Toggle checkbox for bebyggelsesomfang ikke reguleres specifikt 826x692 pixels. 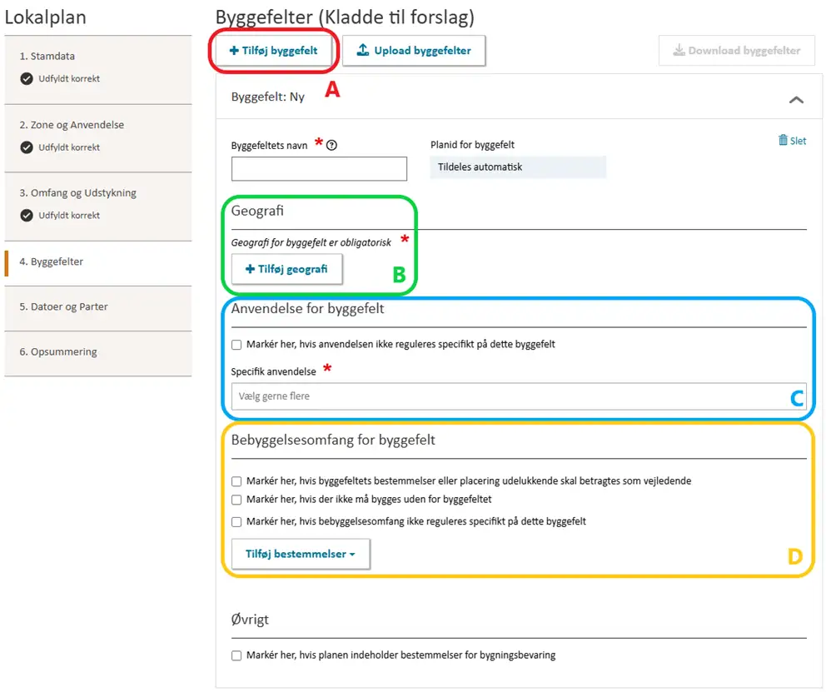point(237,522)
